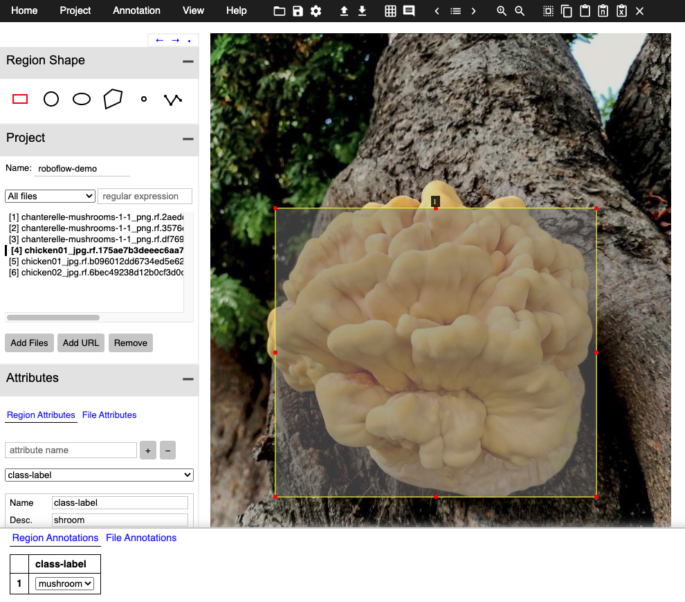The image size is (685, 602).
Task: Collapse the Attributes panel
Action: click(188, 378)
